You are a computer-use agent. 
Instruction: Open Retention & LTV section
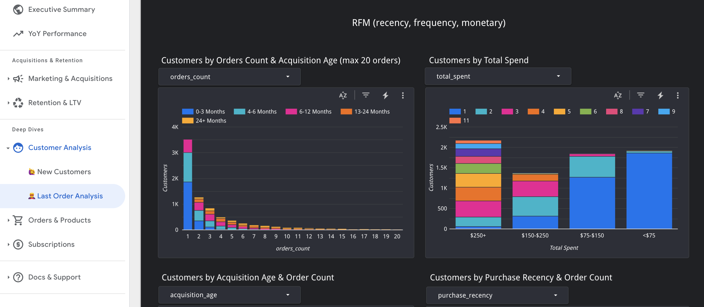tap(55, 103)
